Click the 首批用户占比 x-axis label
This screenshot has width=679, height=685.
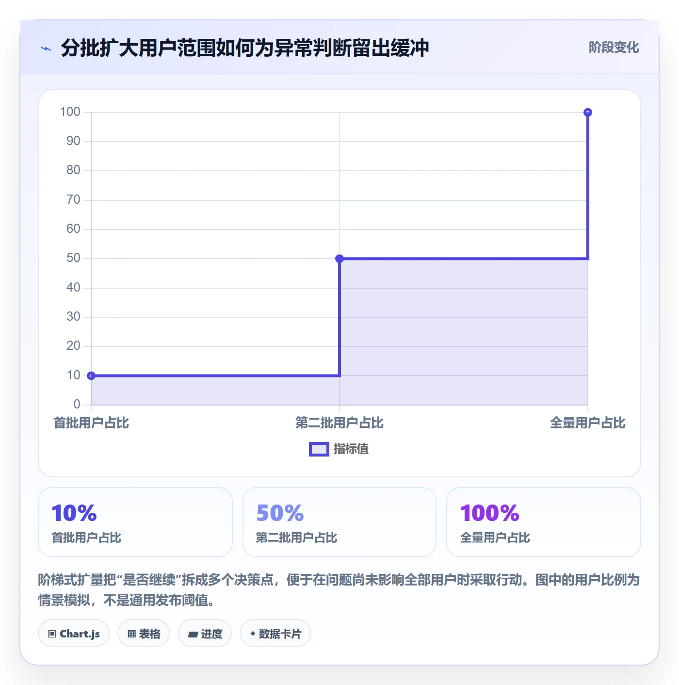click(x=91, y=423)
